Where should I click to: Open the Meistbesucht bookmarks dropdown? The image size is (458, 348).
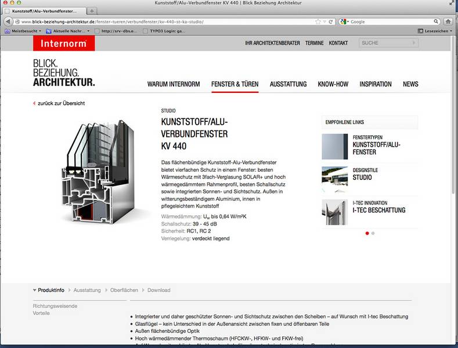[23, 31]
